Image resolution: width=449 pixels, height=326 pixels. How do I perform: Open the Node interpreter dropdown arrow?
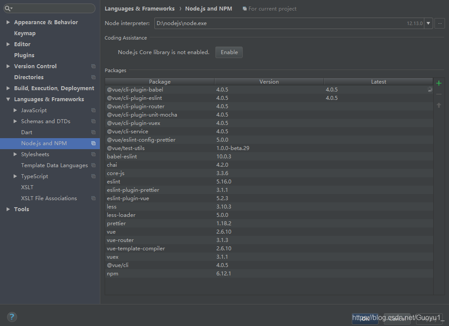click(428, 23)
